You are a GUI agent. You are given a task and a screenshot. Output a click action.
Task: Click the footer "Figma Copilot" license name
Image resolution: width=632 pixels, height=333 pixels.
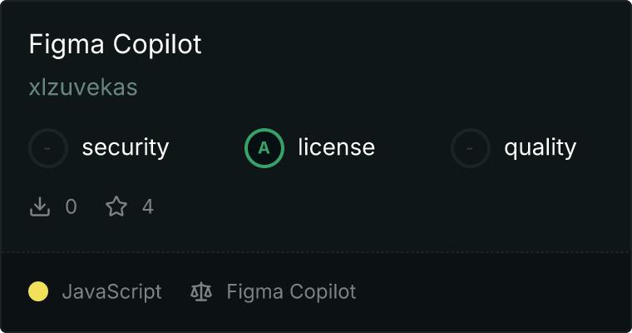pyautogui.click(x=291, y=291)
